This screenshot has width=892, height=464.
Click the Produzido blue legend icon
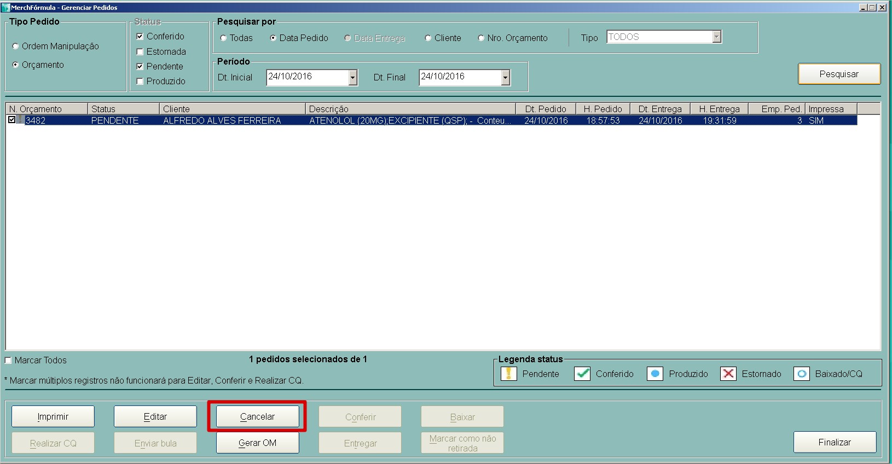point(655,374)
